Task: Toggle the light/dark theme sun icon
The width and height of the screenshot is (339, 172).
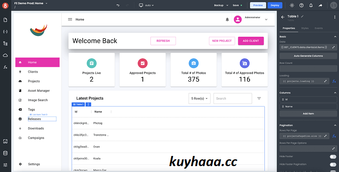Action: (292, 5)
